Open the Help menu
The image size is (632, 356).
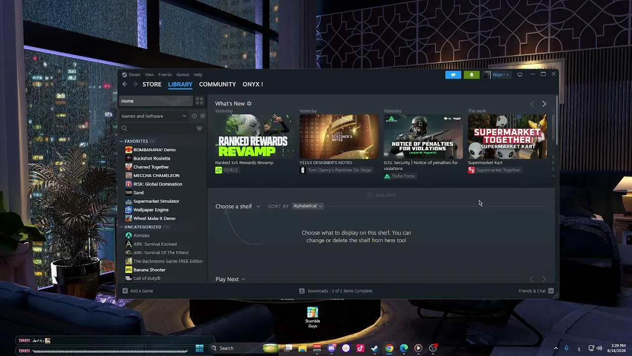198,75
